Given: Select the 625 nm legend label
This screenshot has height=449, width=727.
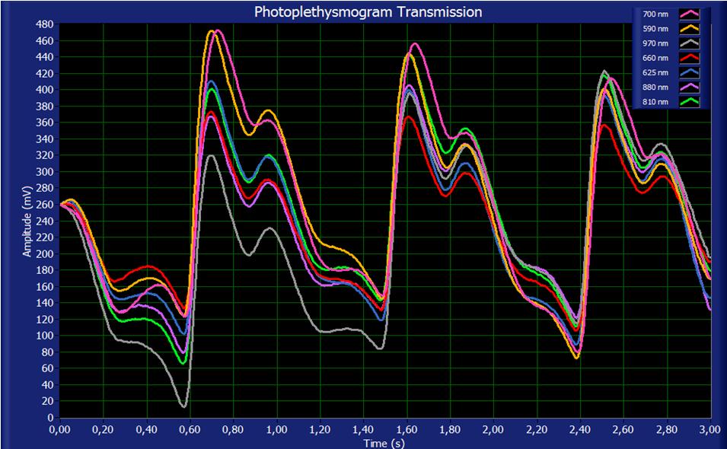Looking at the screenshot, I should tap(655, 72).
